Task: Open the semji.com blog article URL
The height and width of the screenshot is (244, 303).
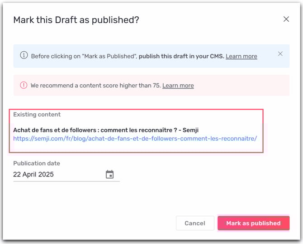Action: [x=135, y=139]
